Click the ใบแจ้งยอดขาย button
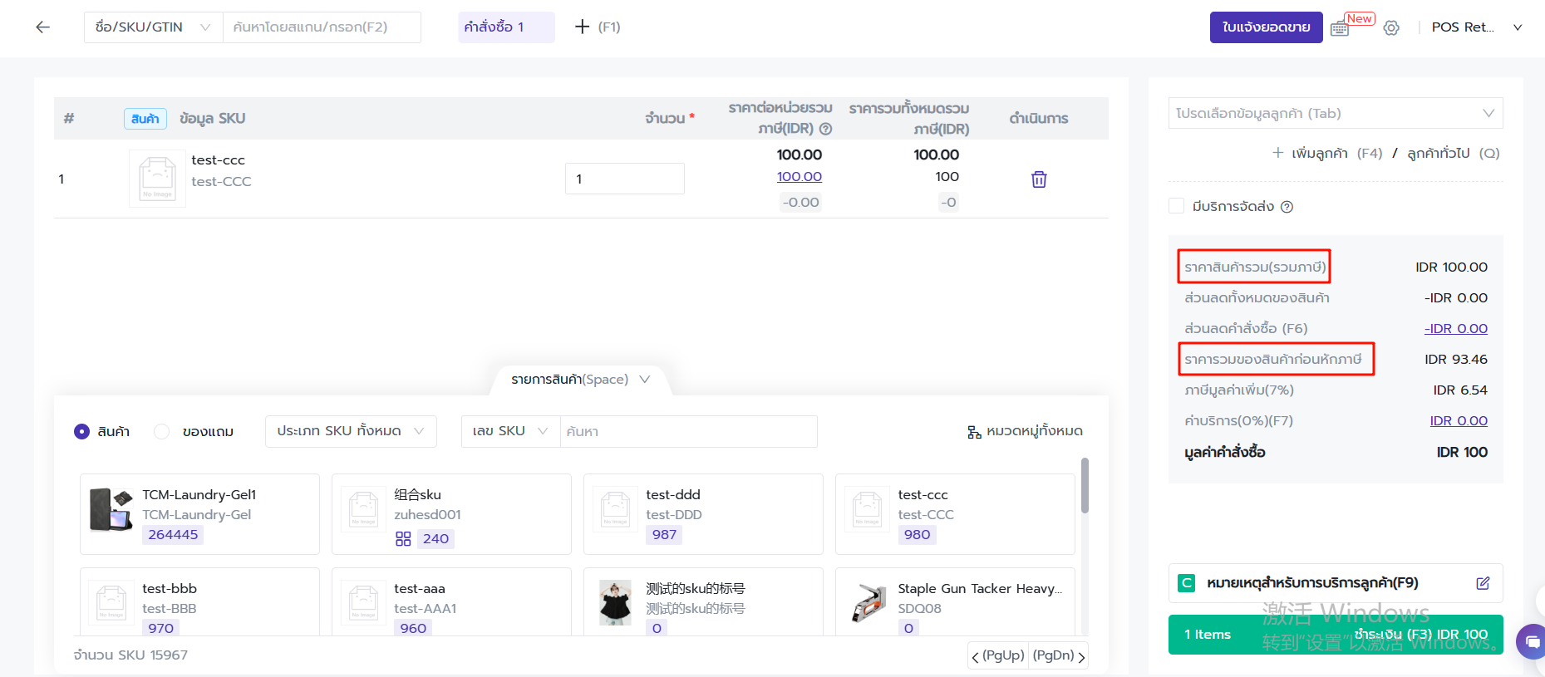Image resolution: width=1545 pixels, height=677 pixels. [1265, 27]
